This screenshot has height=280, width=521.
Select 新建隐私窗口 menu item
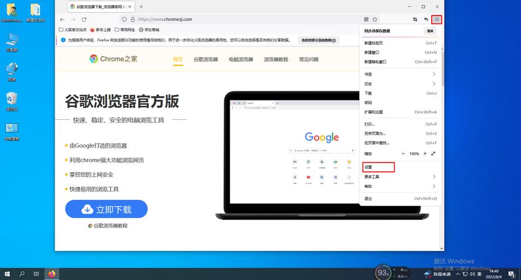pyautogui.click(x=400, y=62)
